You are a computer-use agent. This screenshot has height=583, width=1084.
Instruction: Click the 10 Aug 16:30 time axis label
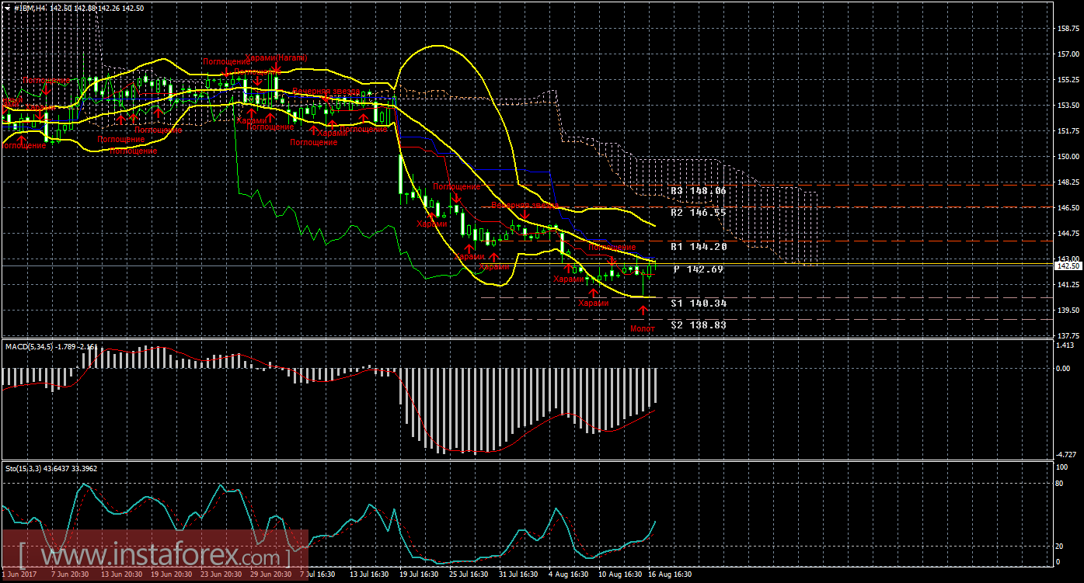point(621,574)
